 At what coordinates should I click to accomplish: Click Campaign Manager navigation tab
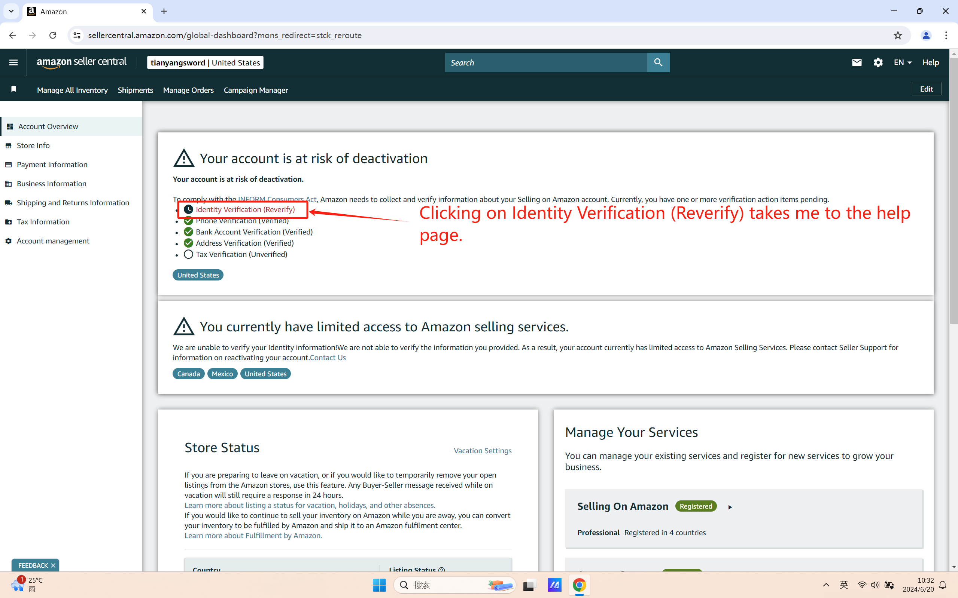256,90
